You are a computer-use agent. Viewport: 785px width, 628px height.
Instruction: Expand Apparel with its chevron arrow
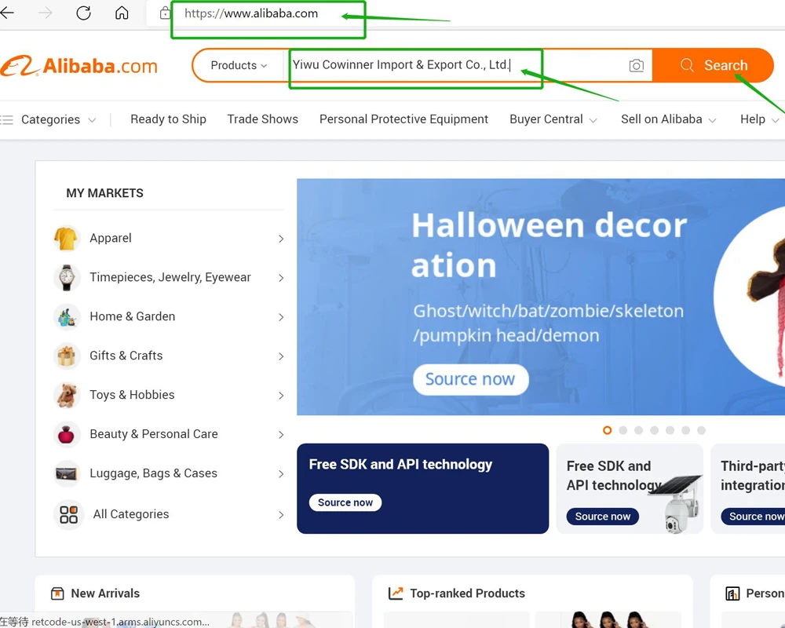click(281, 239)
